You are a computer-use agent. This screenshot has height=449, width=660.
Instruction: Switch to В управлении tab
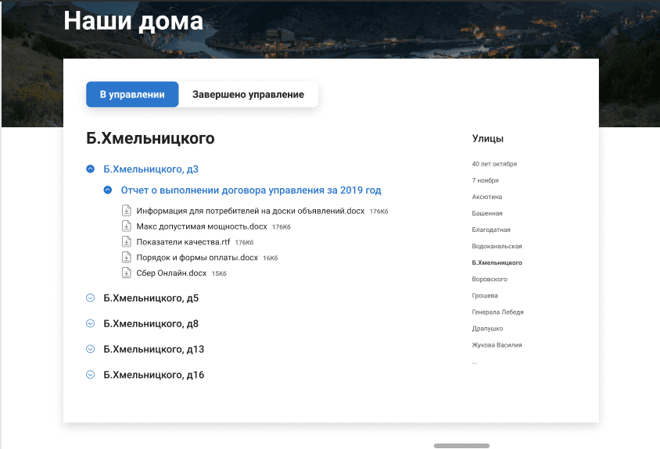(132, 94)
